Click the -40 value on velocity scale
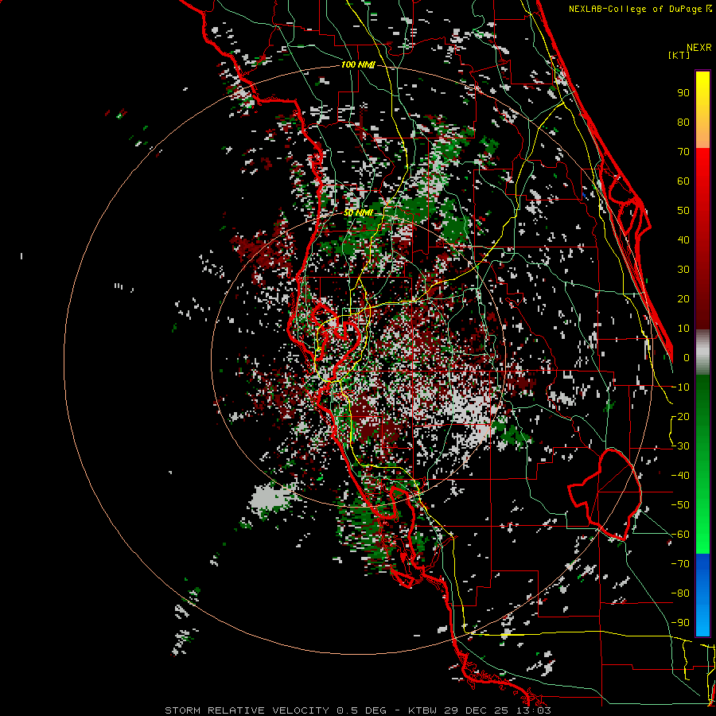The width and height of the screenshot is (716, 716). (680, 476)
